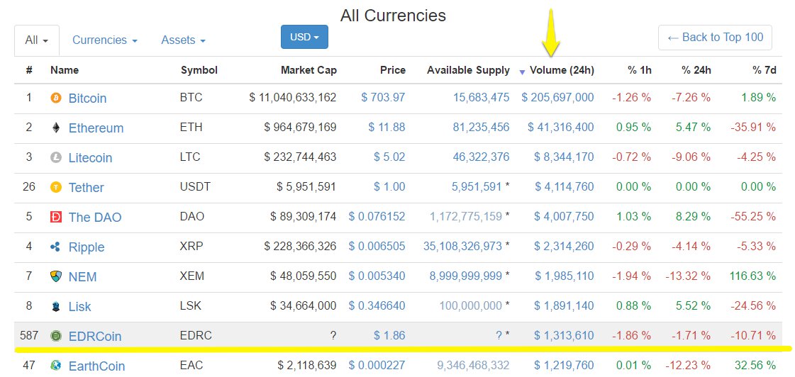
Task: Sort by the Symbol column header
Action: click(199, 70)
